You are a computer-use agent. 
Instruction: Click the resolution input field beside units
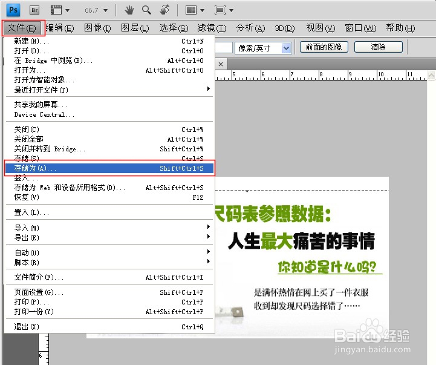pyautogui.click(x=224, y=48)
